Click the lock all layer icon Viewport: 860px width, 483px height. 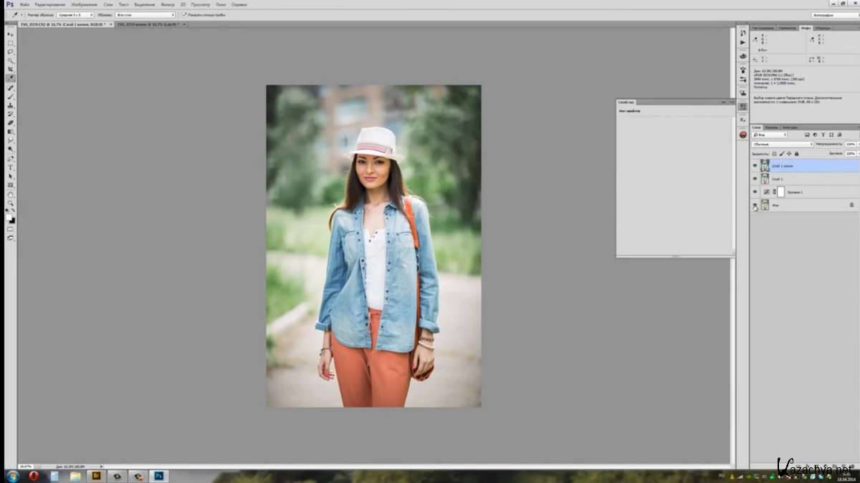[796, 154]
